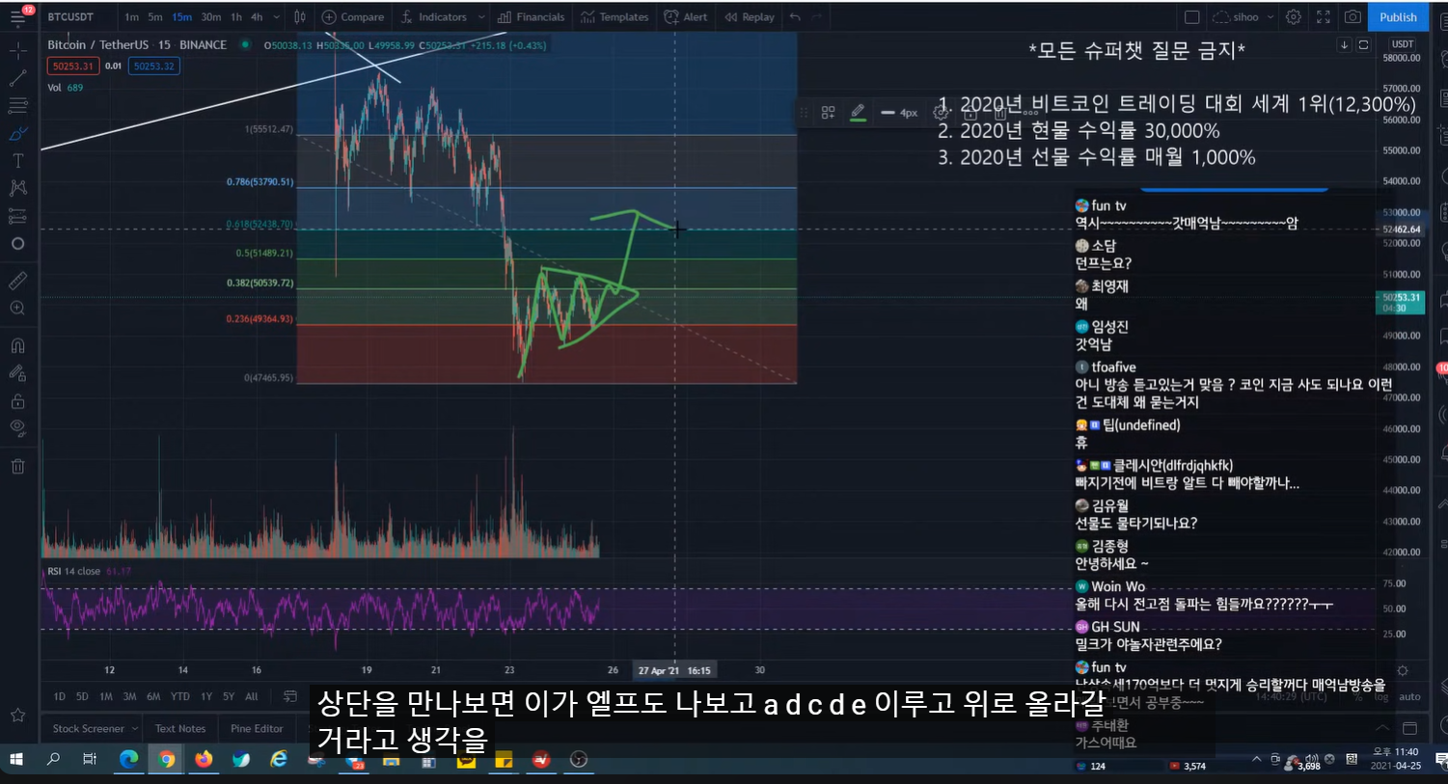Screen dimensions: 1448x784
Task: Open the sihoo saved layout dropdown
Action: tap(1243, 17)
